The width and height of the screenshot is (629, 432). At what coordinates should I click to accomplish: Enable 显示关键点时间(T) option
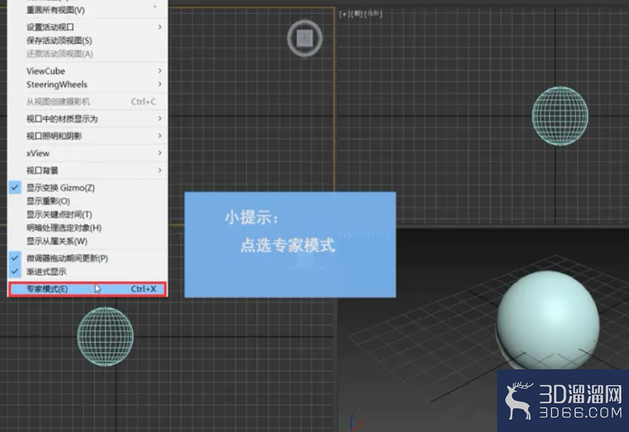[87, 215]
